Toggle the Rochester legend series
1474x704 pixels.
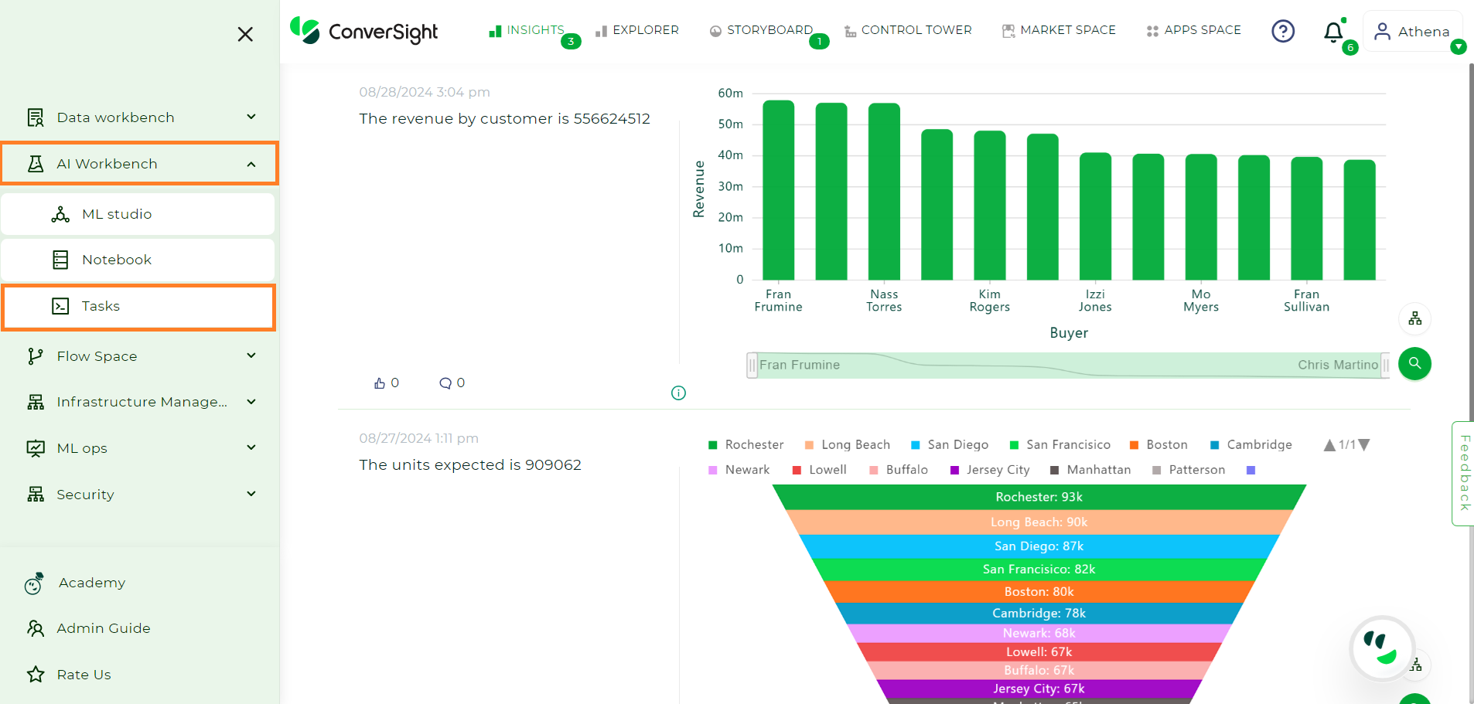click(746, 445)
